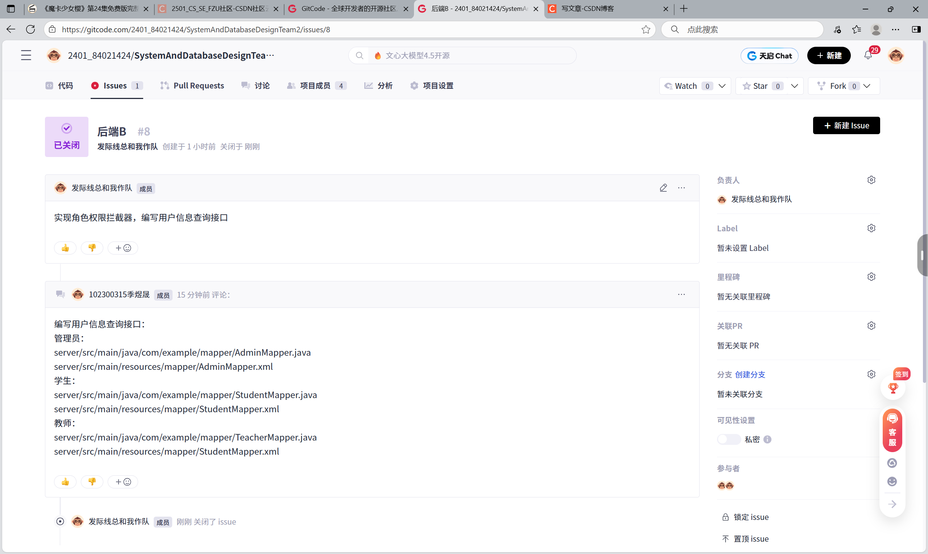
Task: Click 锁定 issue
Action: tap(746, 517)
